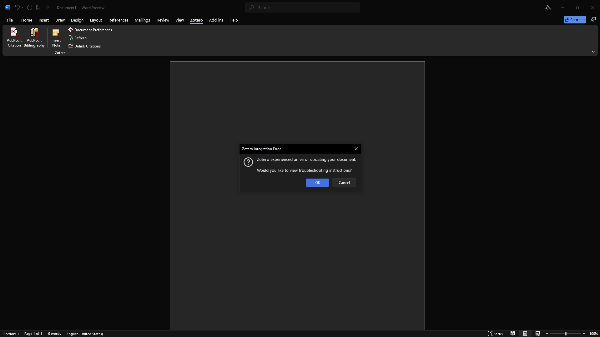Switch to the Help tab
The image size is (600, 337).
(234, 20)
